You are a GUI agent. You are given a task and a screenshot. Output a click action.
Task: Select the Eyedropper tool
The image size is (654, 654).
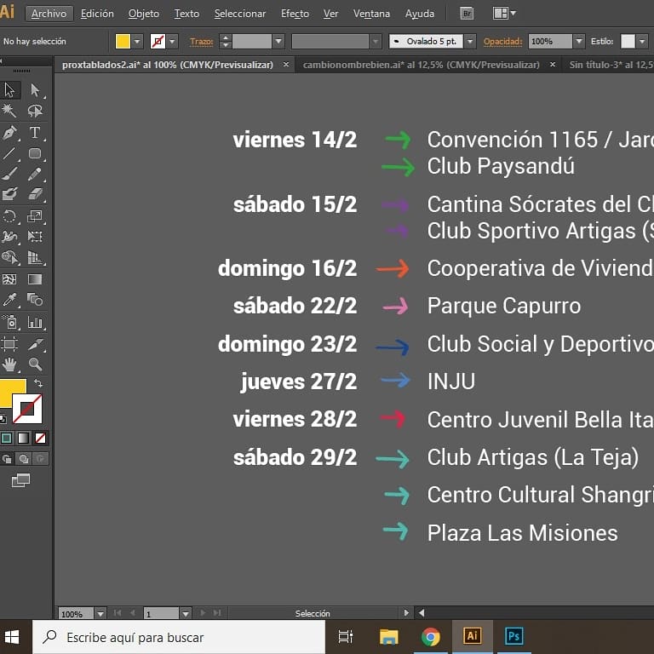[x=9, y=300]
